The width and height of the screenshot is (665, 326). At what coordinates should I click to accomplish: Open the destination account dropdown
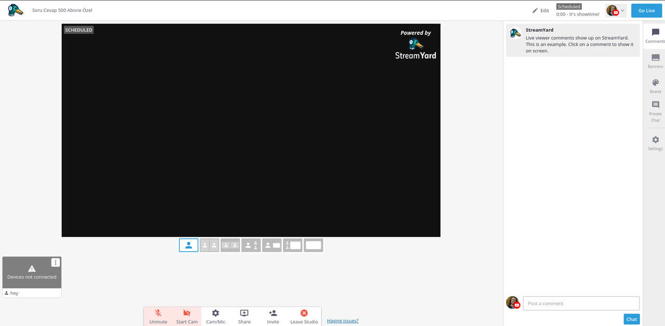pyautogui.click(x=616, y=10)
